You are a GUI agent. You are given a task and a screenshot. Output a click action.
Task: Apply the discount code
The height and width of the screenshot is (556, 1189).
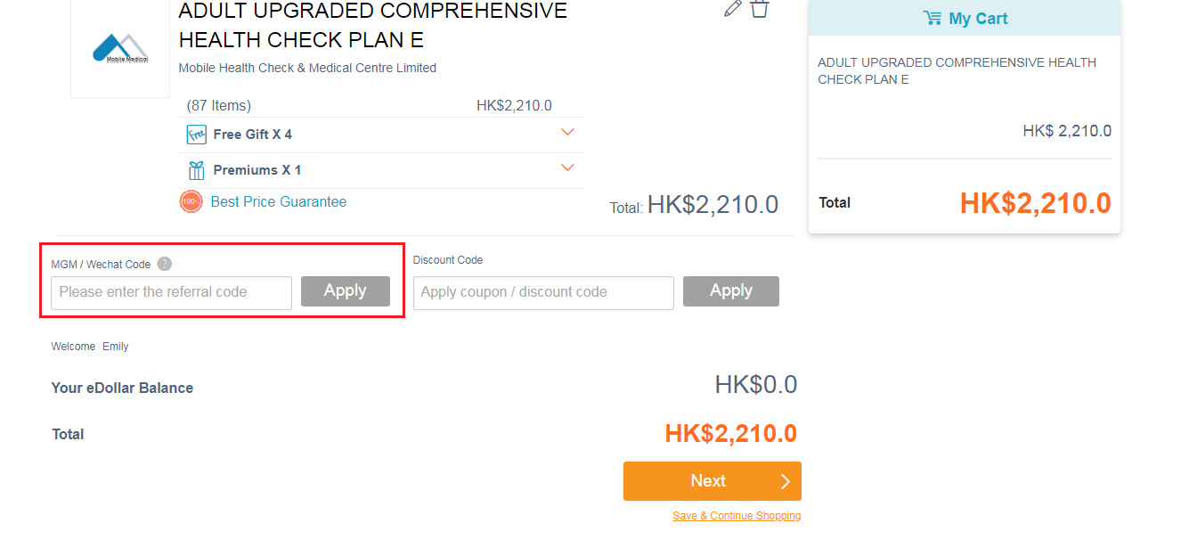point(730,290)
